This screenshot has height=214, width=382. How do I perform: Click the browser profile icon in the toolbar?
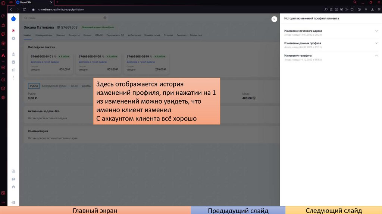point(366,9)
